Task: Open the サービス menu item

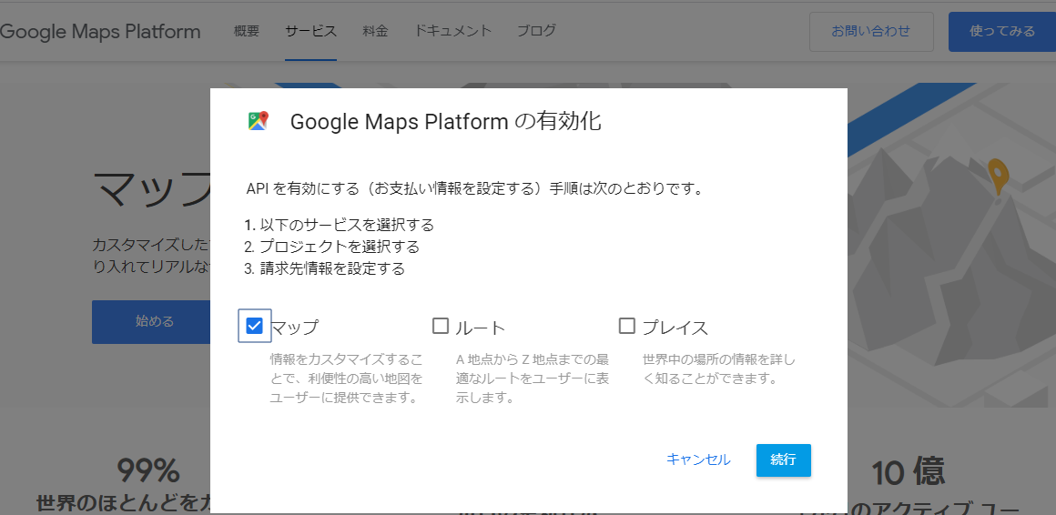Action: coord(310,30)
